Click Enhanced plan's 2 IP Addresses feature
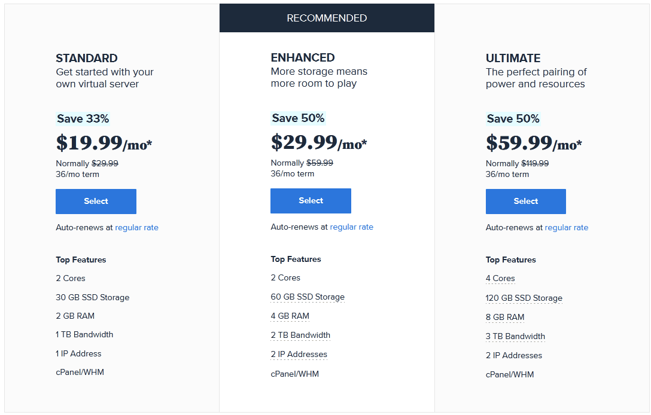 299,354
